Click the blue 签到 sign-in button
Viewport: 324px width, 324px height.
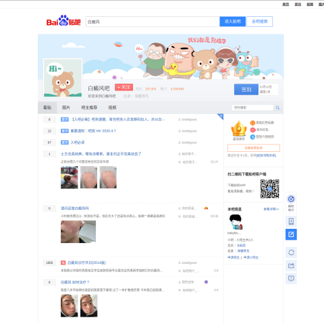(246, 89)
